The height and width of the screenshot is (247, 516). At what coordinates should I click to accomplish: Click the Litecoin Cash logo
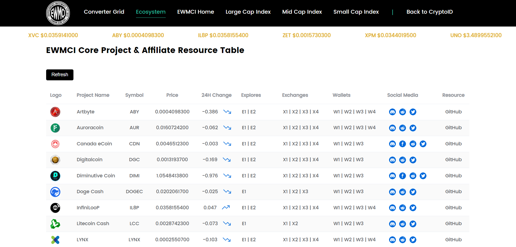coord(55,224)
